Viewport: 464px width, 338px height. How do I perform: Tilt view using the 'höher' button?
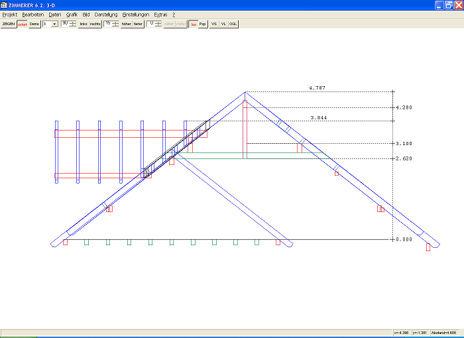(127, 23)
